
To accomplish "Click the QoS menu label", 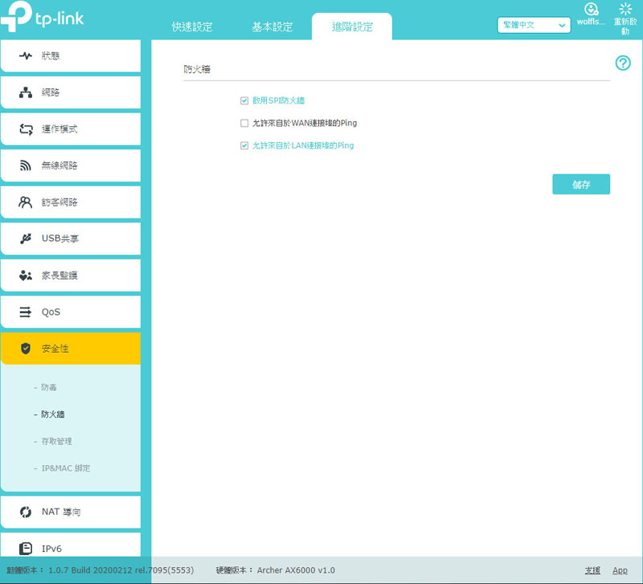I will [51, 312].
